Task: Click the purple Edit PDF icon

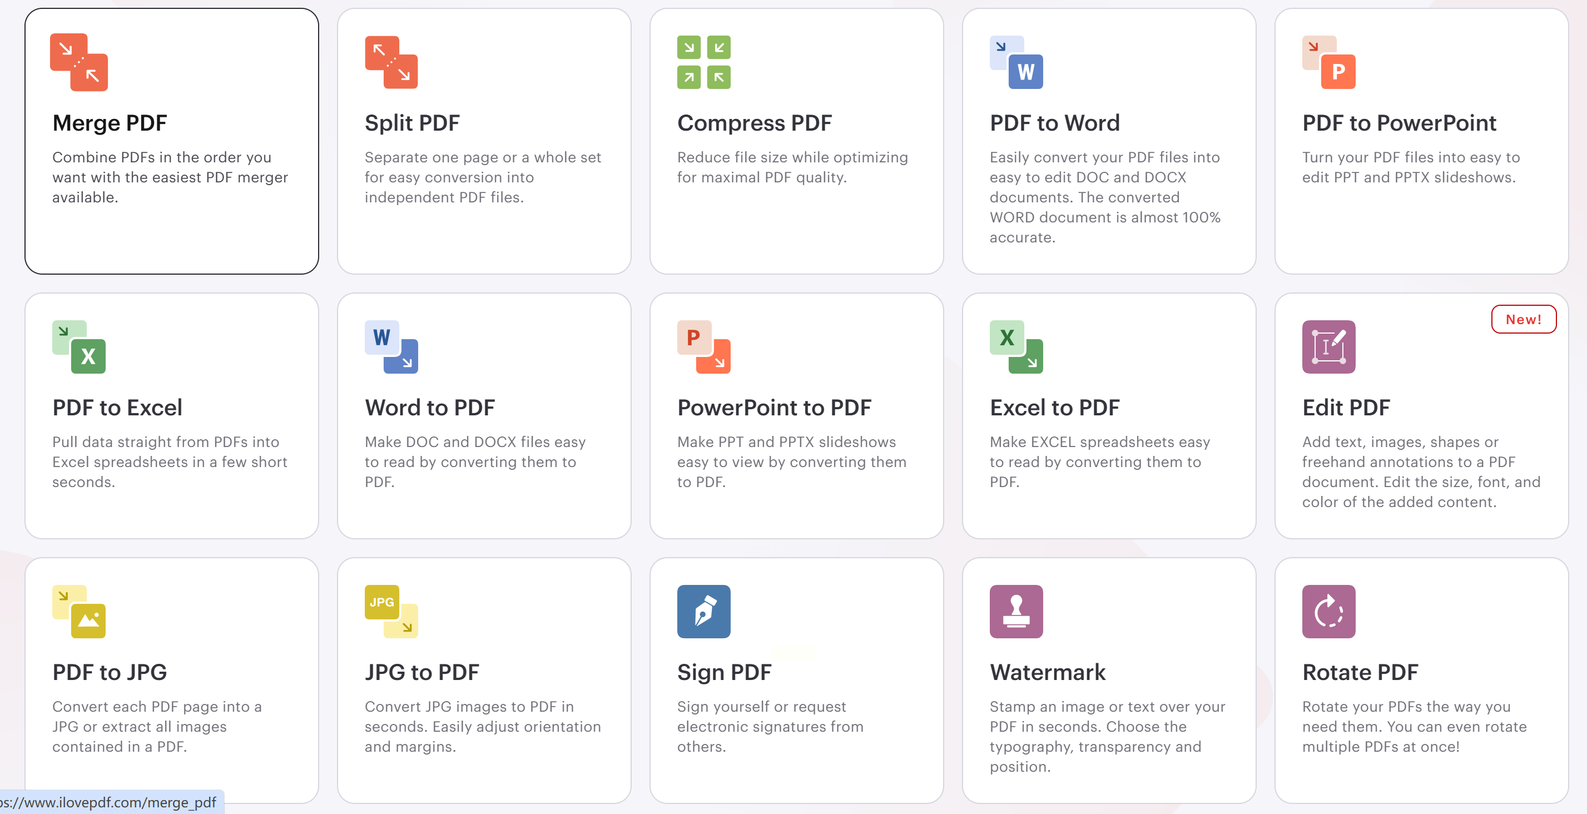Action: 1328,347
